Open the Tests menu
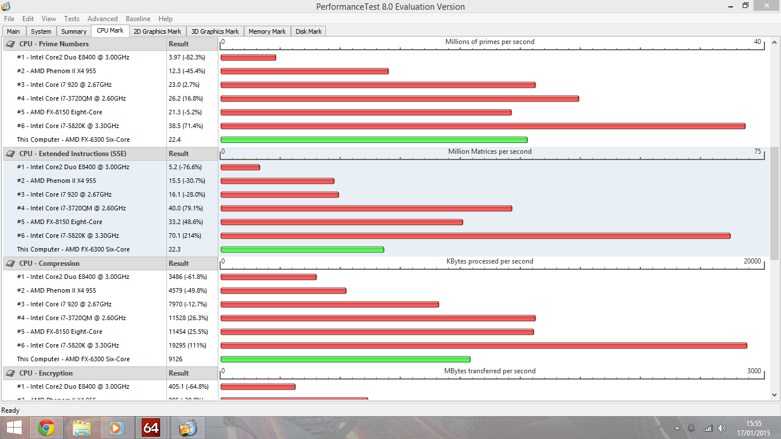 (72, 19)
